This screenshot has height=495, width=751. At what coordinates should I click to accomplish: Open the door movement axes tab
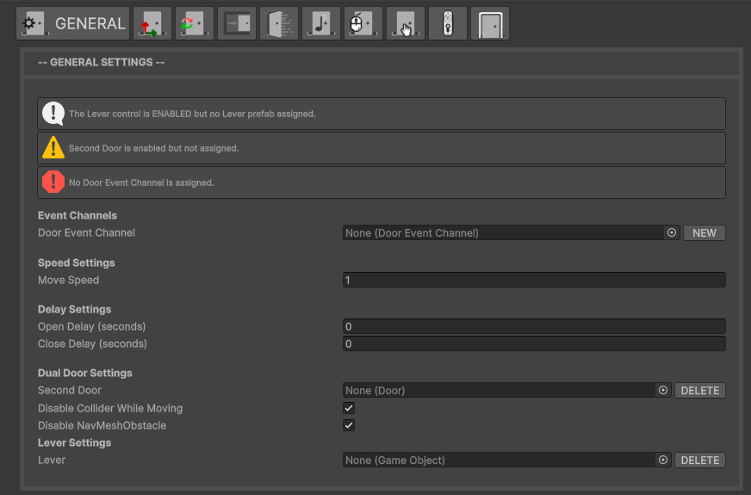pos(152,24)
